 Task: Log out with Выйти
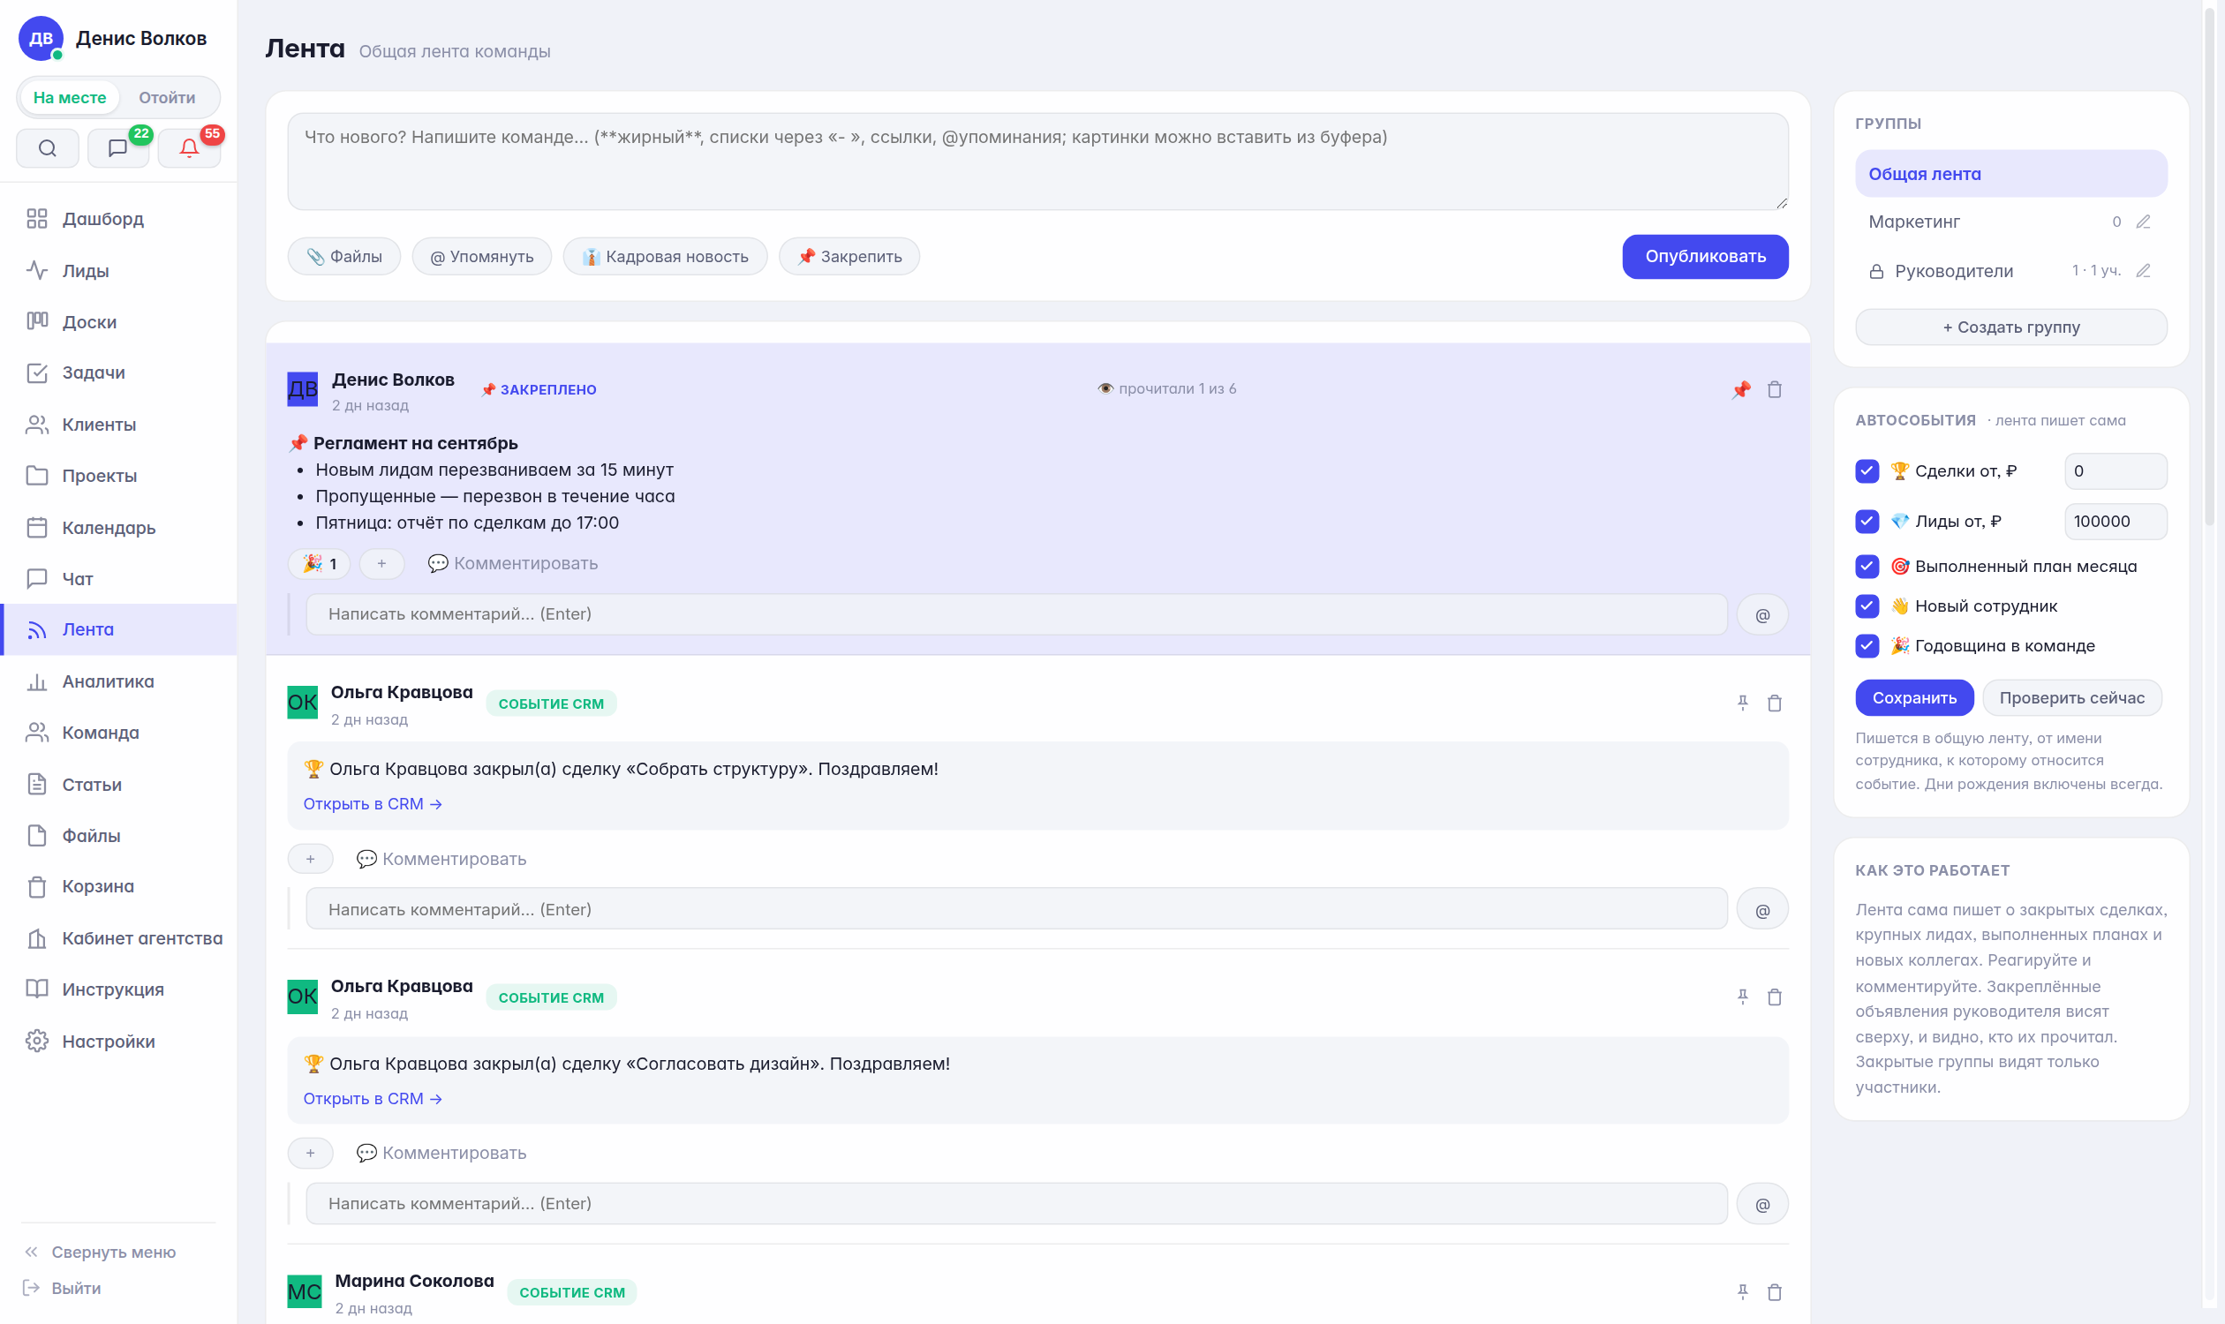tap(63, 1289)
